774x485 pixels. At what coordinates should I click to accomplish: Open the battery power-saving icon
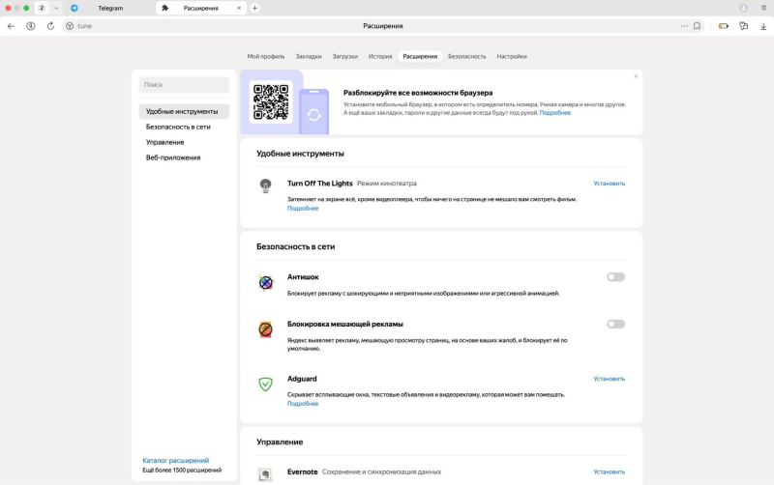pyautogui.click(x=723, y=26)
